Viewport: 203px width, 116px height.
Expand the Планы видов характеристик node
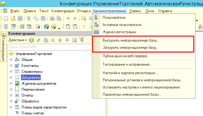(11, 107)
